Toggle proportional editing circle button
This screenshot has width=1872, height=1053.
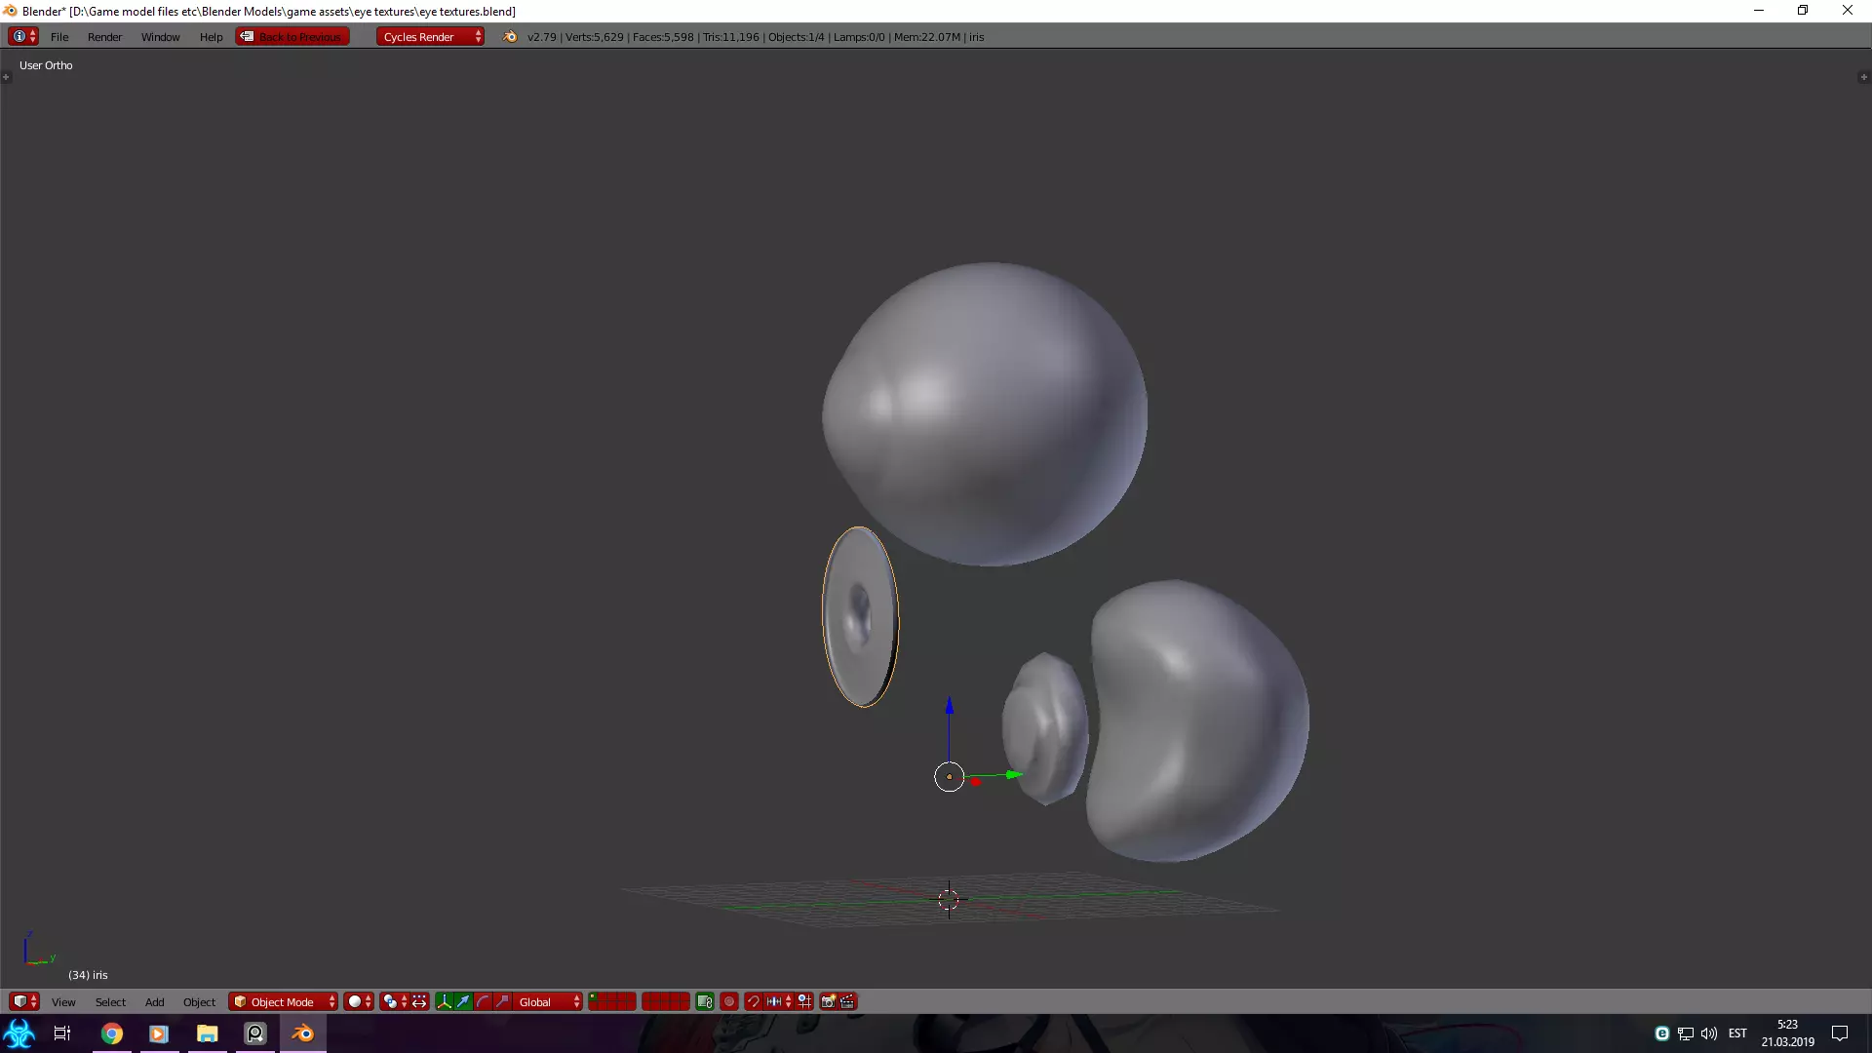729,1001
